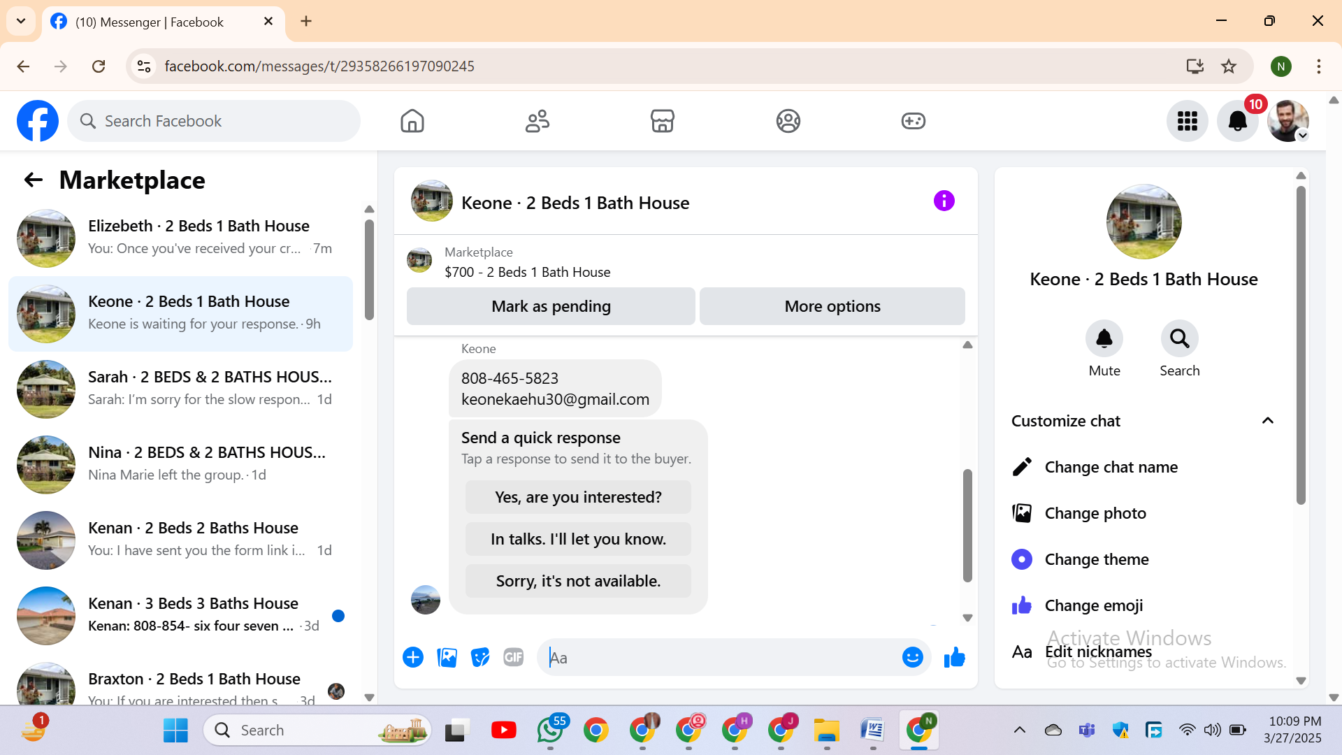Open the Chrome profile N avatar

(1280, 66)
